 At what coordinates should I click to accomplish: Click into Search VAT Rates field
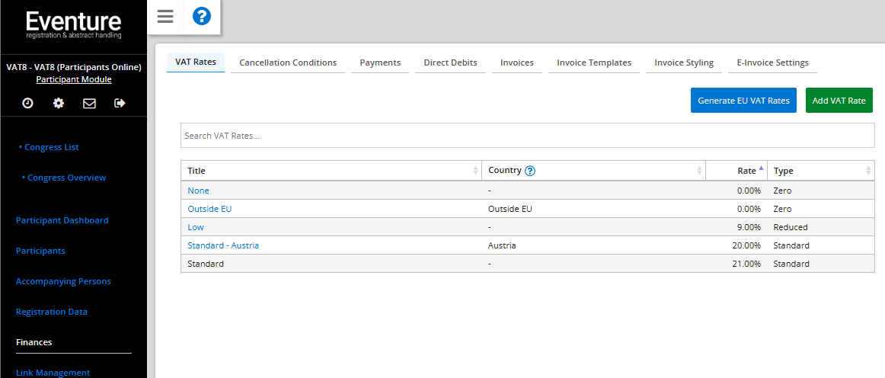(x=527, y=136)
